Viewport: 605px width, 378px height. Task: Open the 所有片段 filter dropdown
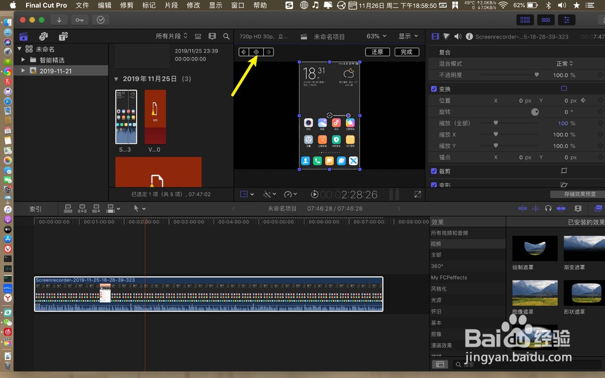pos(171,36)
